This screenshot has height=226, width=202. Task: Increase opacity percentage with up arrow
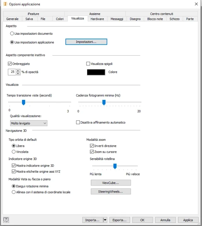[x=18, y=71]
